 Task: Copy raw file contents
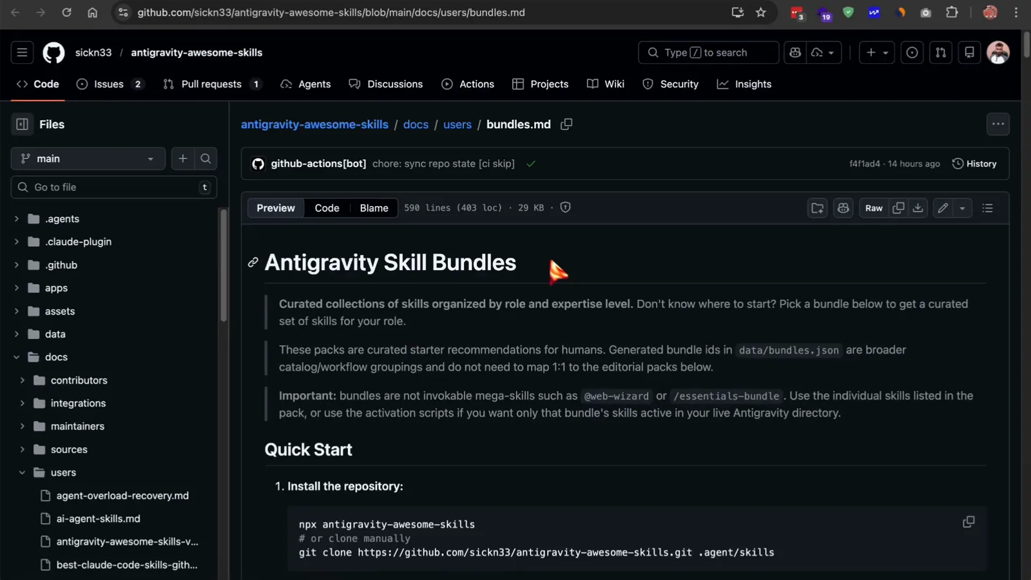pos(898,208)
